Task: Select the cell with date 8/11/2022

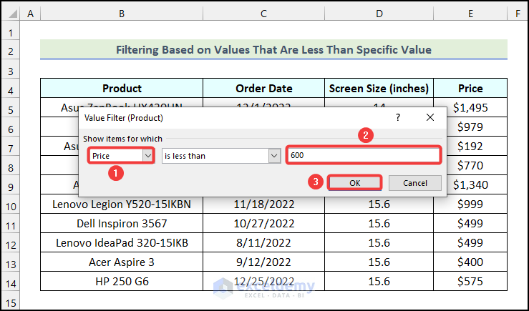Action: click(263, 243)
